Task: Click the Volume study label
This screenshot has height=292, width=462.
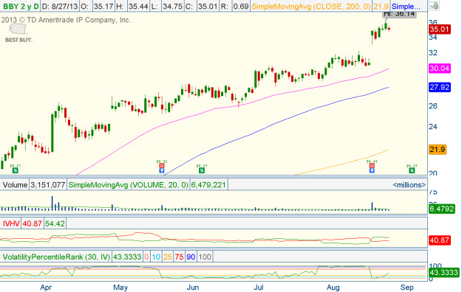Action: point(15,185)
